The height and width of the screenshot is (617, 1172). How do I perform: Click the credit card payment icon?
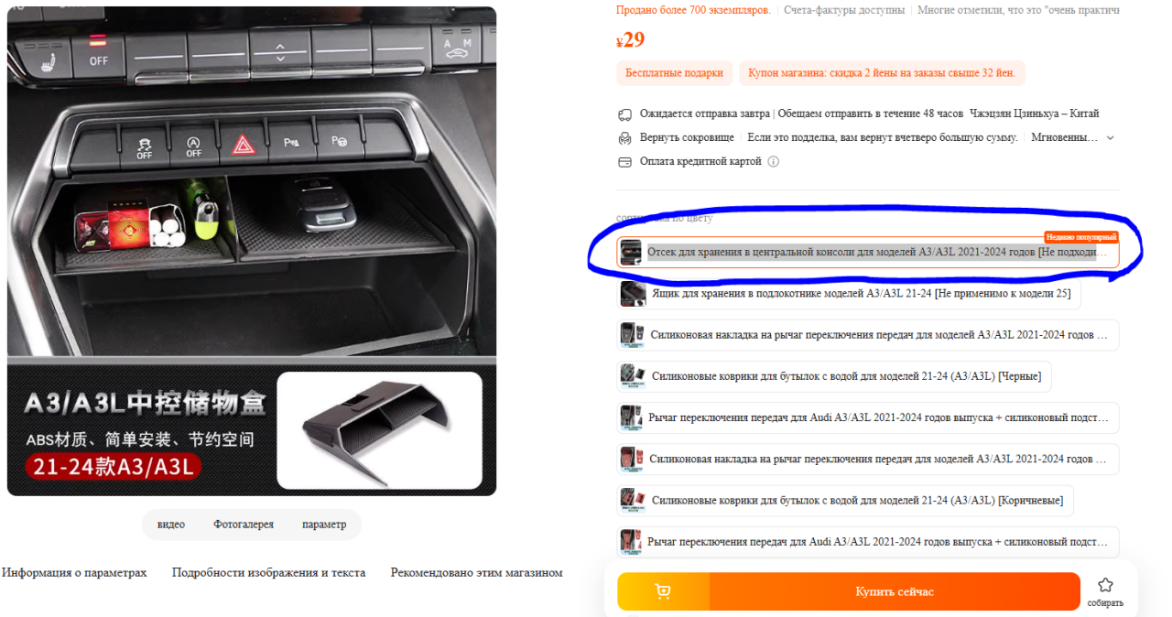pos(624,162)
